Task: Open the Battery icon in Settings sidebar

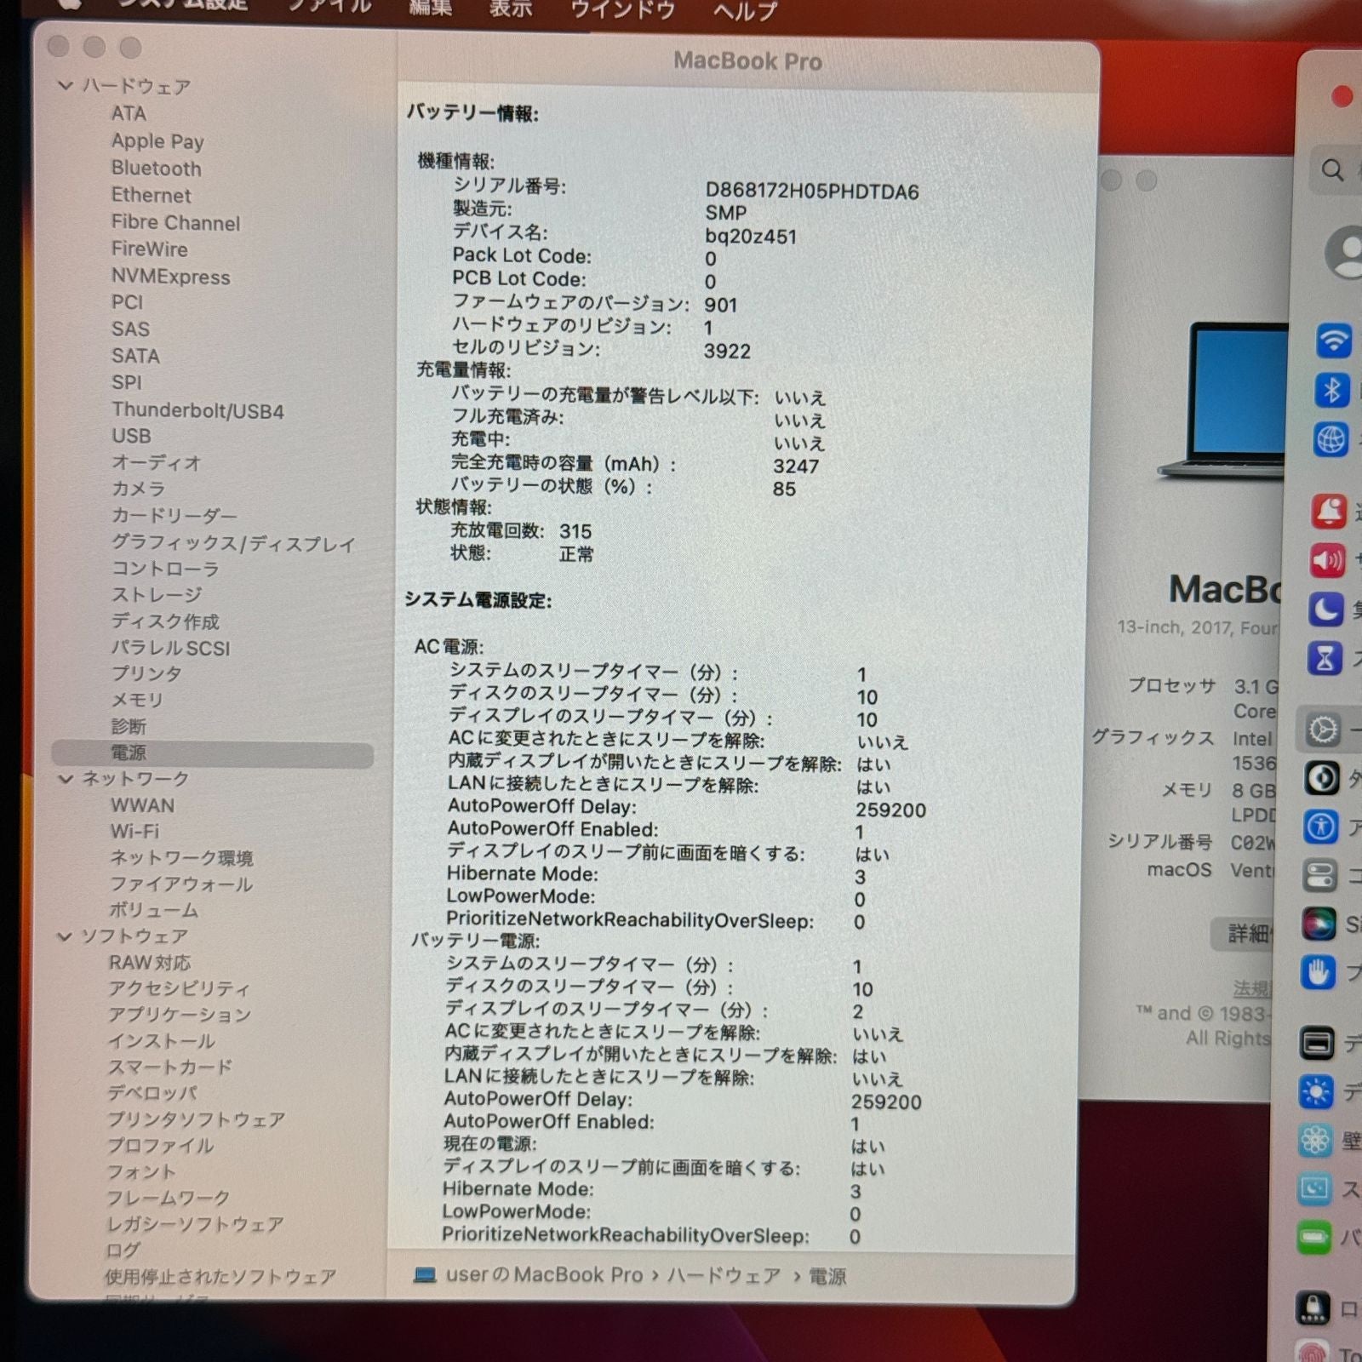Action: 1313,1237
